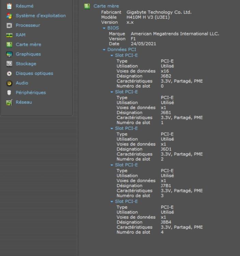This screenshot has width=240, height=256.
Task: Collapse the Slot PCI-E entry with designation J6D1
Action: click(112, 129)
